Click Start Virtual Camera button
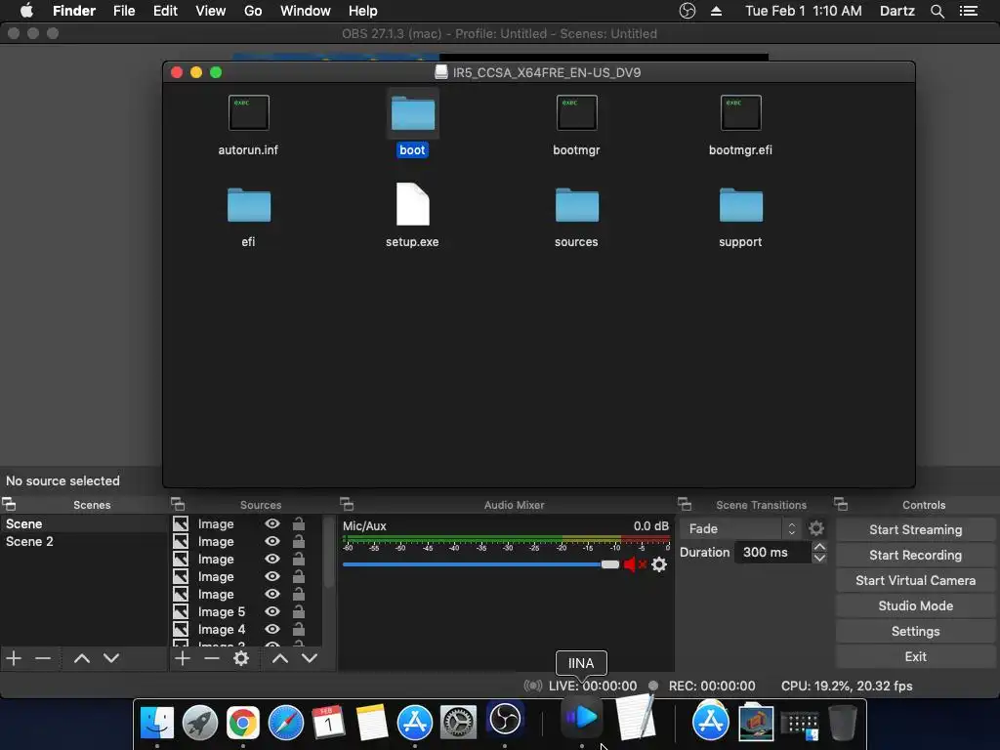This screenshot has height=750, width=1000. tap(915, 580)
